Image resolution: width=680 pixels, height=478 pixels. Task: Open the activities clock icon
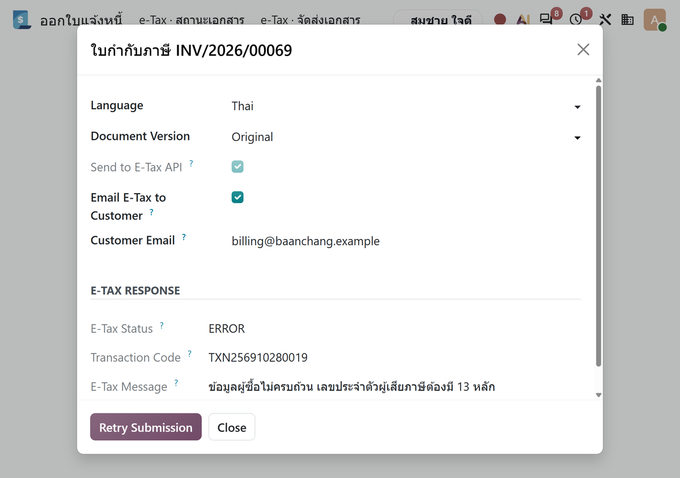[576, 20]
